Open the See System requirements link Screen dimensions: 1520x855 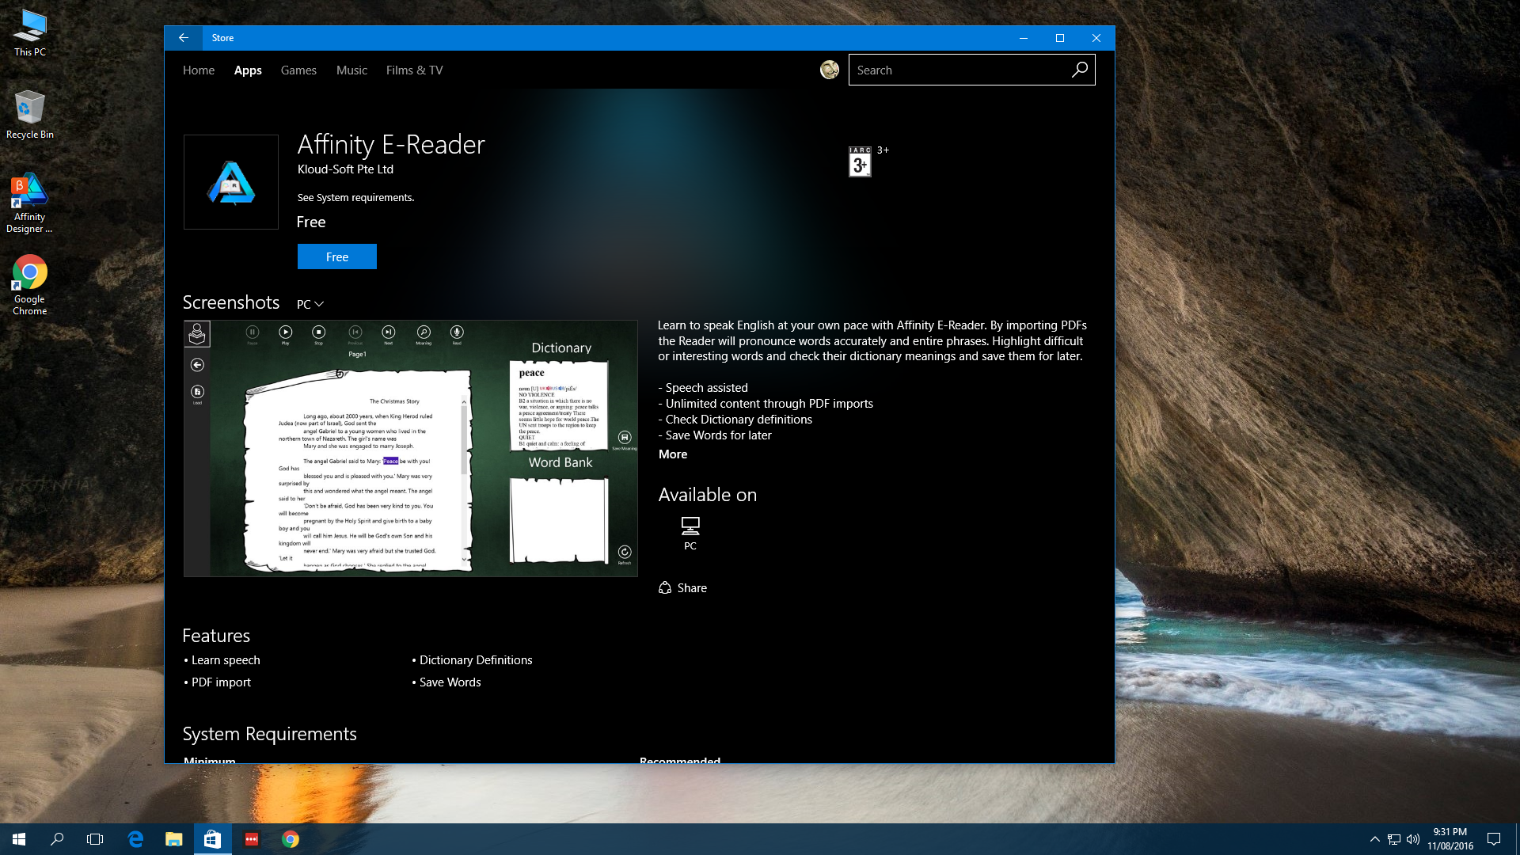click(355, 198)
